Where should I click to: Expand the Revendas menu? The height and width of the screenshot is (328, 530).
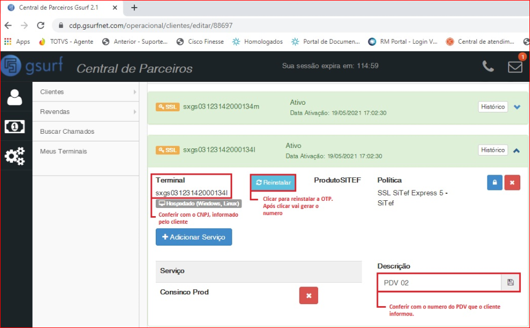[86, 112]
